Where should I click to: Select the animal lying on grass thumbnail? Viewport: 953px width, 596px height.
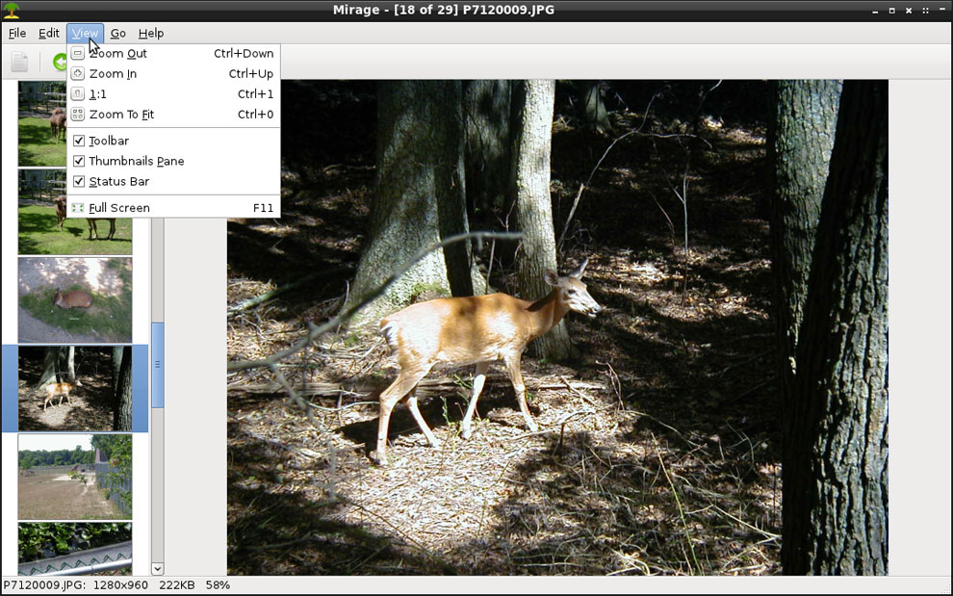tap(75, 299)
